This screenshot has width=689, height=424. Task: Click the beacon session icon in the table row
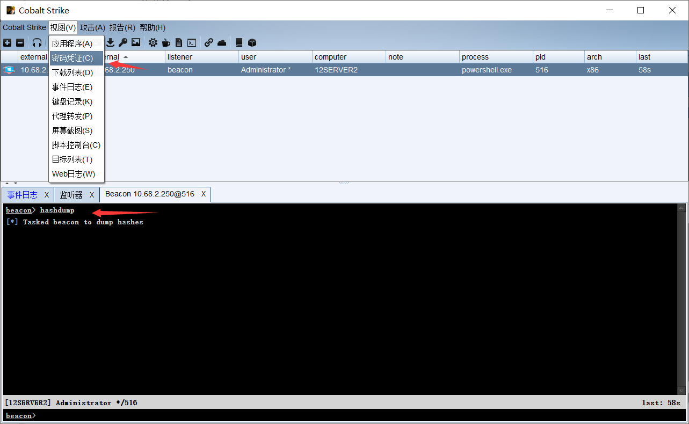(x=9, y=70)
